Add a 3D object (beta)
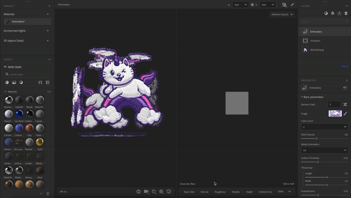Screen dimensions: 351x198 (x=48, y=41)
